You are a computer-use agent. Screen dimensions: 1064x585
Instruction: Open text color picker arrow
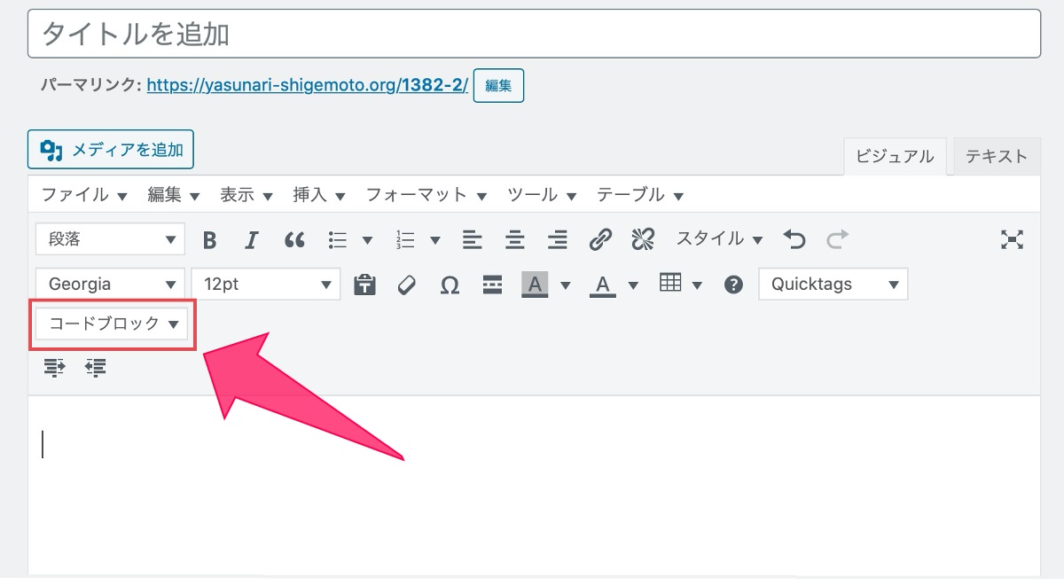point(633,285)
